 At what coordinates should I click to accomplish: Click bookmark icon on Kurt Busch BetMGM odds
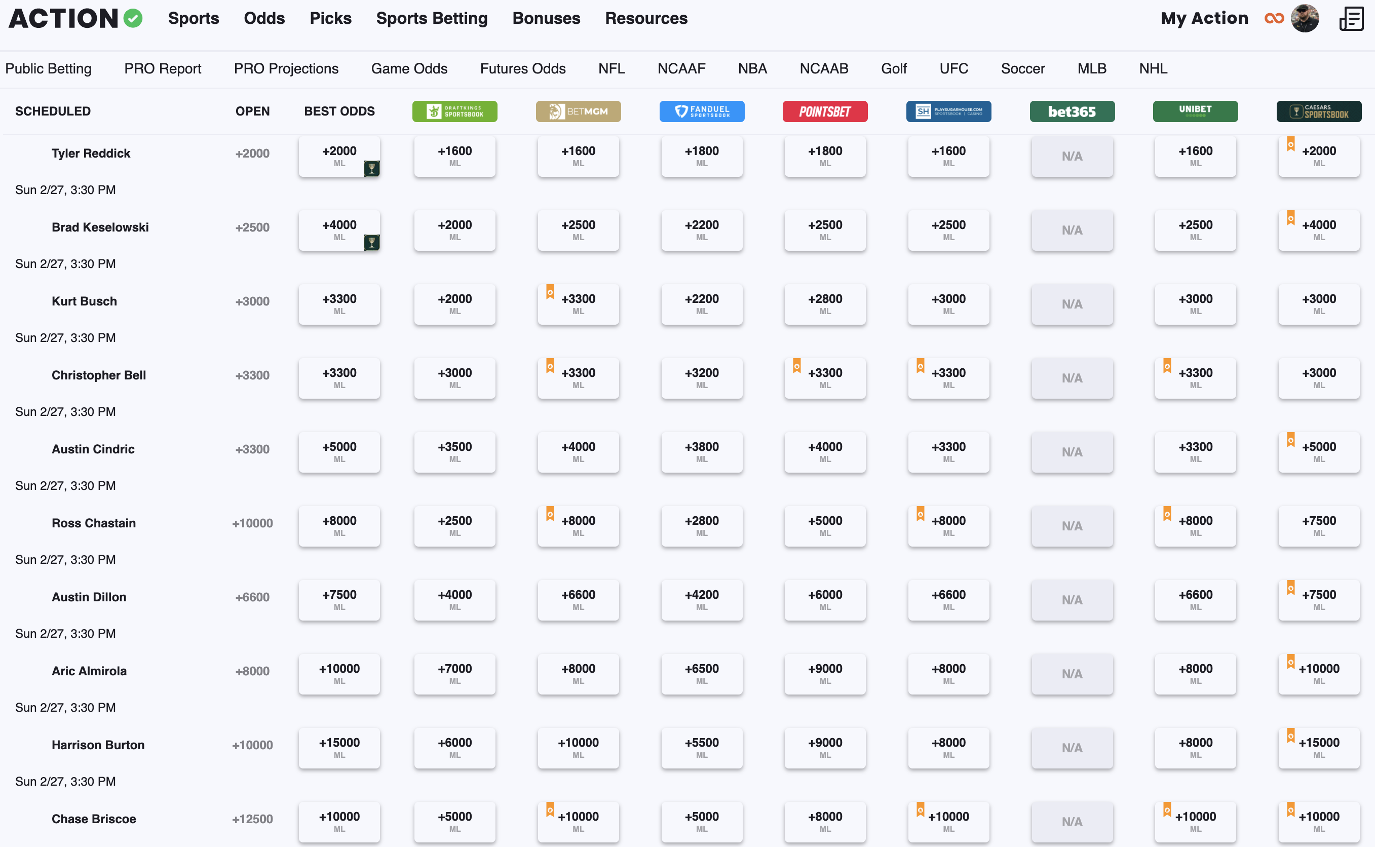[550, 291]
